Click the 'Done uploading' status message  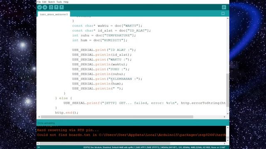[x=46, y=123]
